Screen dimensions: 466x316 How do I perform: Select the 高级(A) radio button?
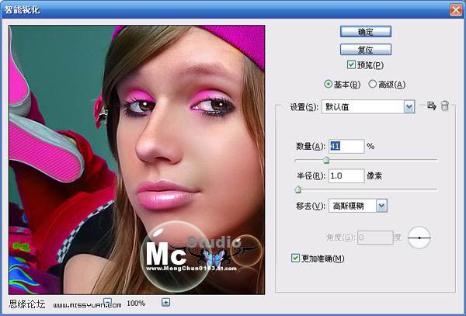(x=373, y=84)
